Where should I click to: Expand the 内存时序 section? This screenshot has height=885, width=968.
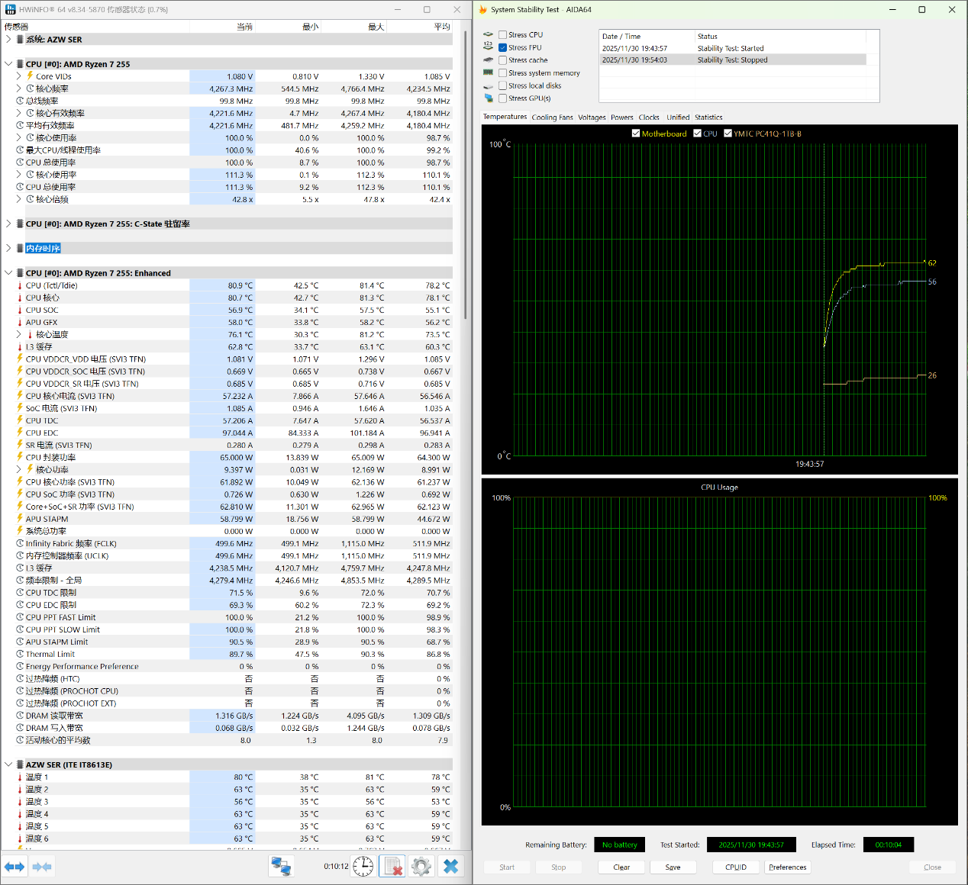(x=8, y=248)
